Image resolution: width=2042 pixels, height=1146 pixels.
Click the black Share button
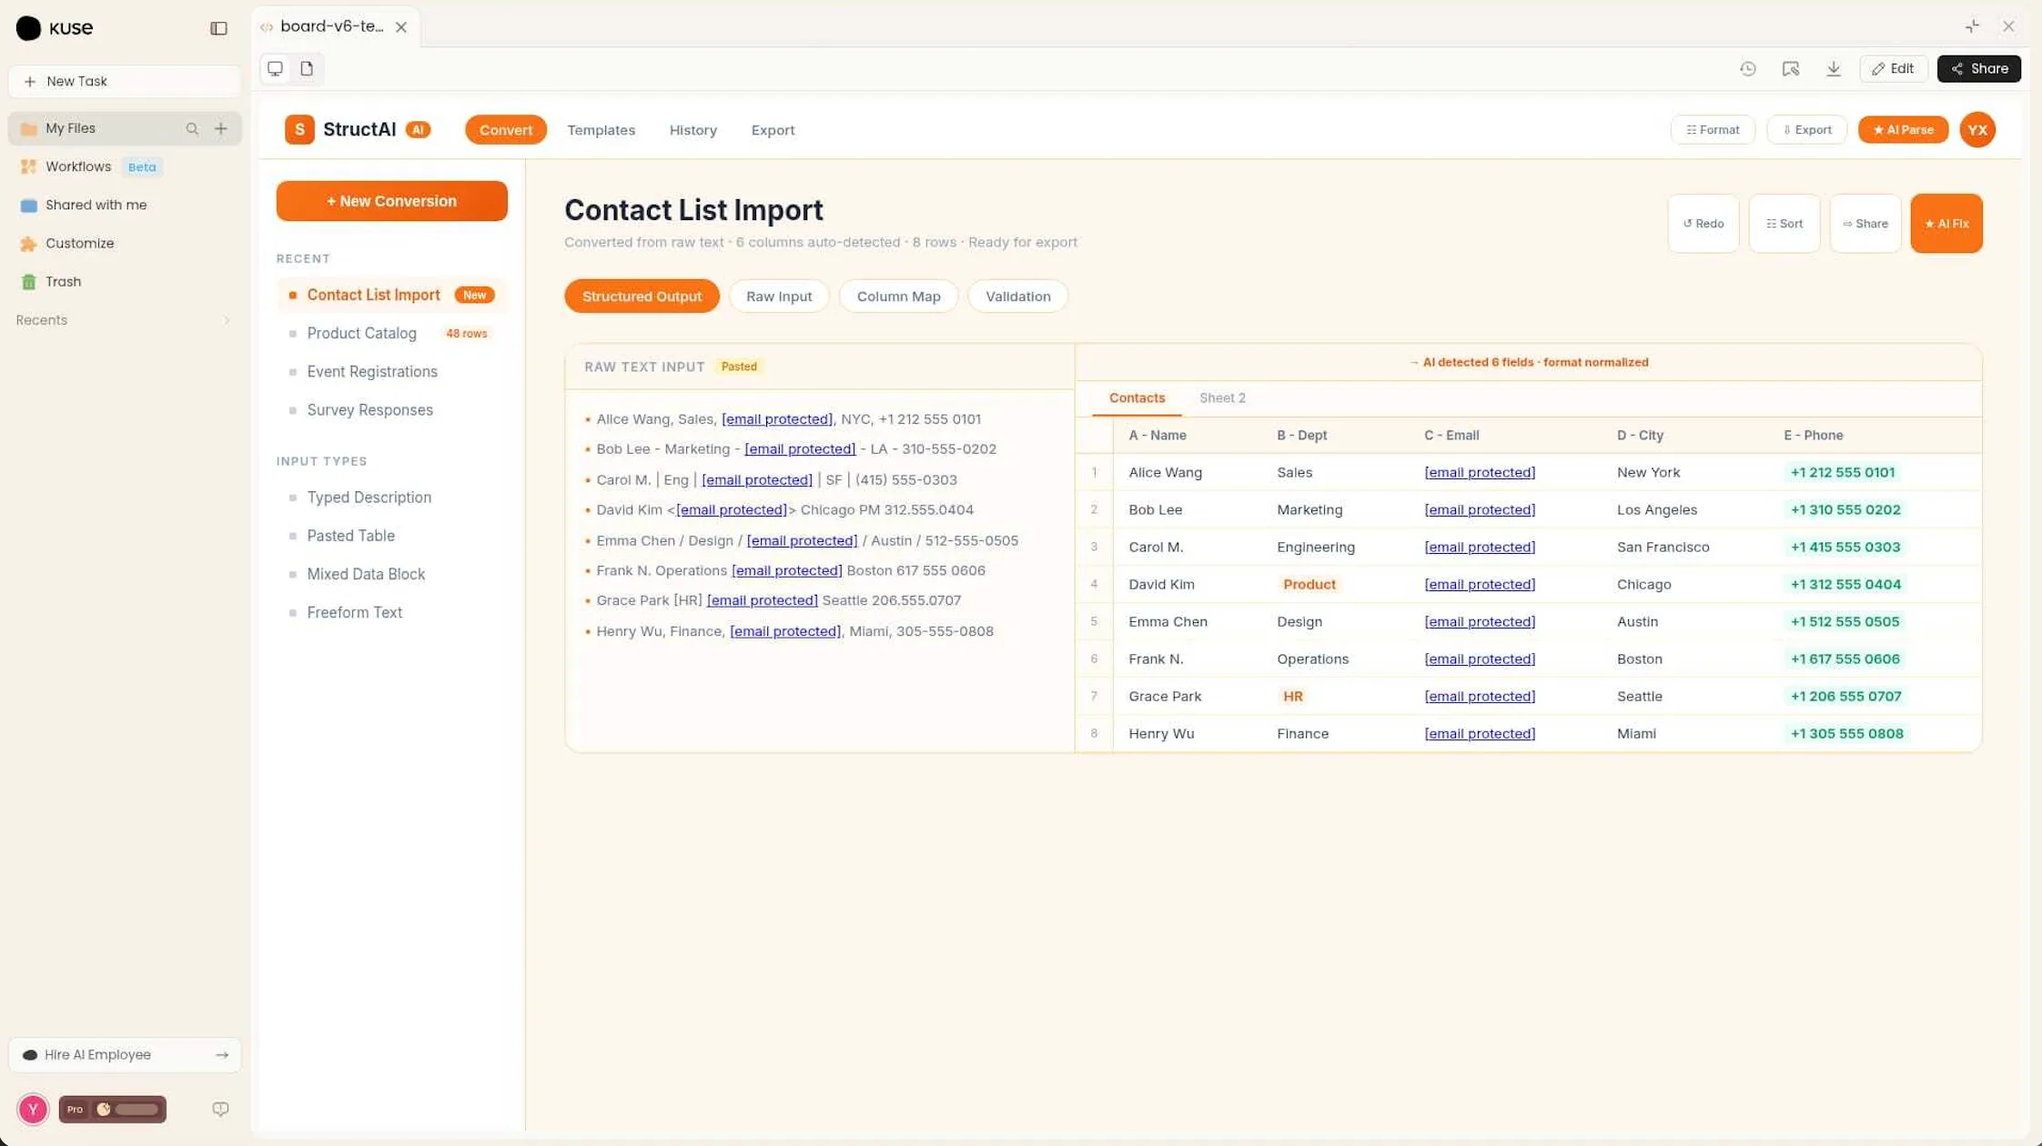coord(1978,68)
